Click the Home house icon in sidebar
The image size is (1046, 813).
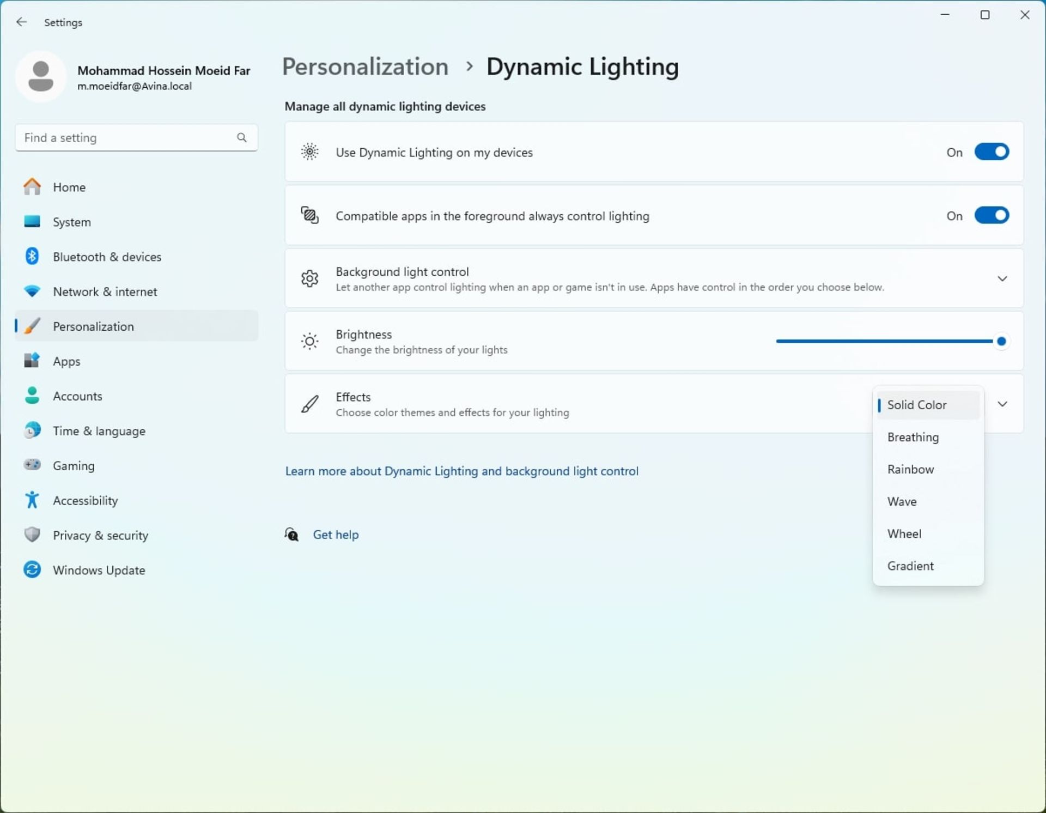pos(32,187)
